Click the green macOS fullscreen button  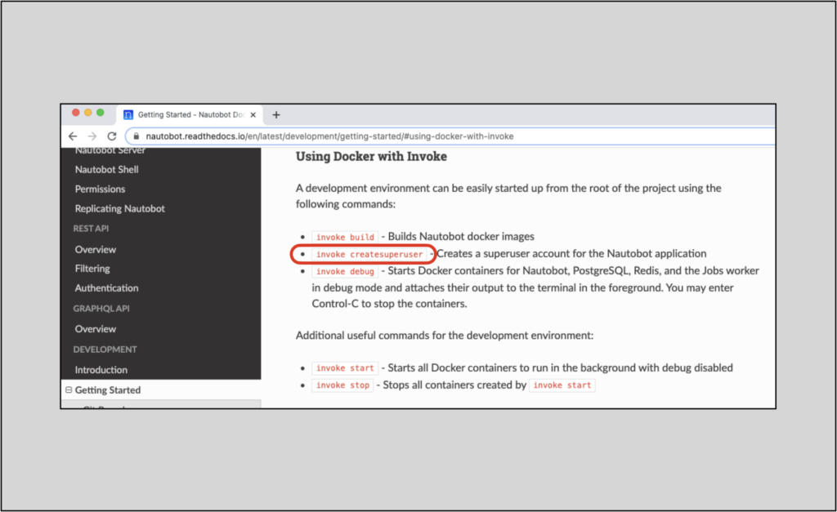[x=101, y=113]
